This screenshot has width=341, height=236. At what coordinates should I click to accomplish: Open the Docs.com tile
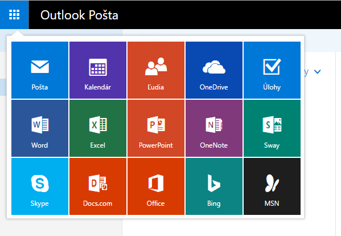point(98,186)
